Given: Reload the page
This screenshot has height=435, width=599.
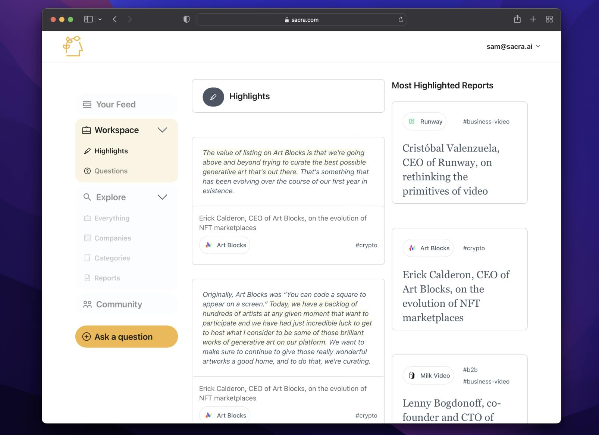Looking at the screenshot, I should pos(401,20).
